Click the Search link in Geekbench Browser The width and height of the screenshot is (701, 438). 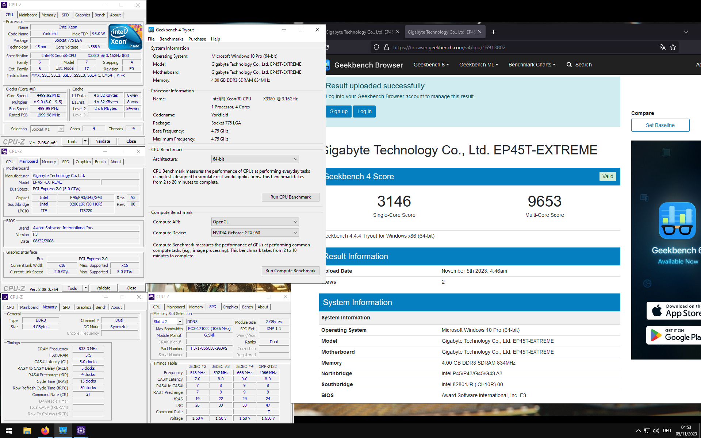(x=583, y=65)
